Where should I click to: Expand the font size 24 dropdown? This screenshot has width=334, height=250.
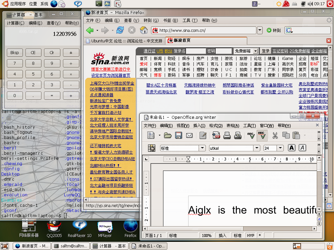pos(280,148)
